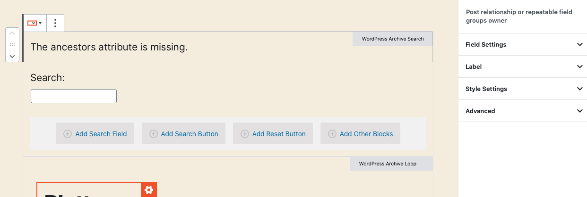The image size is (587, 197).
Task: Click the block drag handle dots
Action: [12, 45]
